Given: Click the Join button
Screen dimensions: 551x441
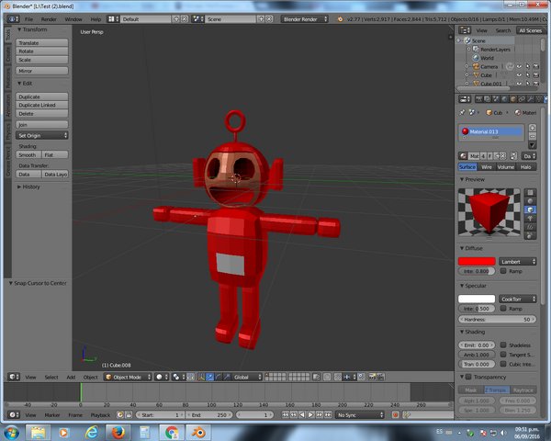Looking at the screenshot, I should click(x=42, y=125).
